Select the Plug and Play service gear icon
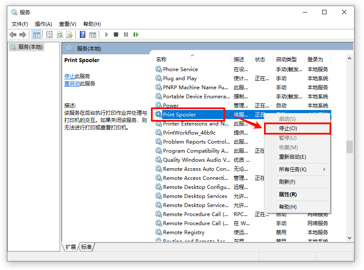Screen dimensions: 364x270 coord(159,78)
